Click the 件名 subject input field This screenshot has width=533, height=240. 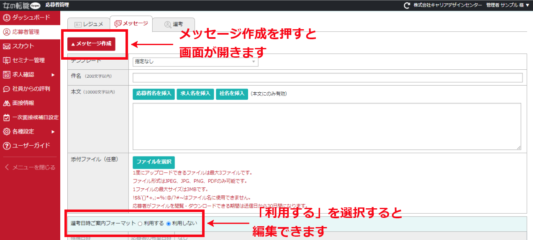pos(327,78)
